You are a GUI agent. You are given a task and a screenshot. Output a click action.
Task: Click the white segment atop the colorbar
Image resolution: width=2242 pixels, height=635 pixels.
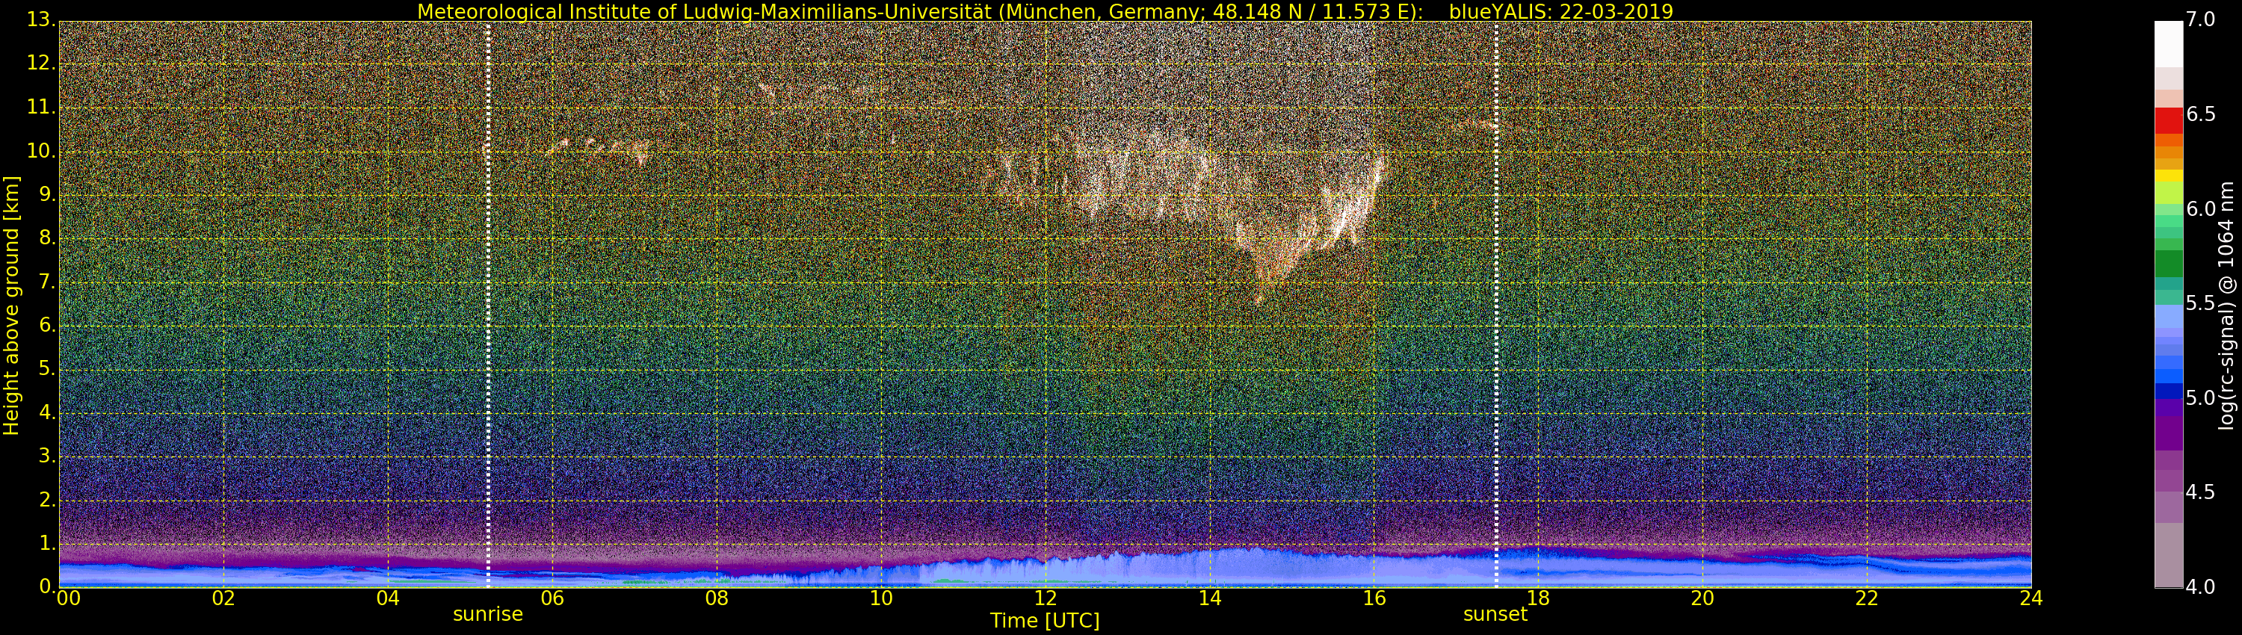click(x=2168, y=46)
